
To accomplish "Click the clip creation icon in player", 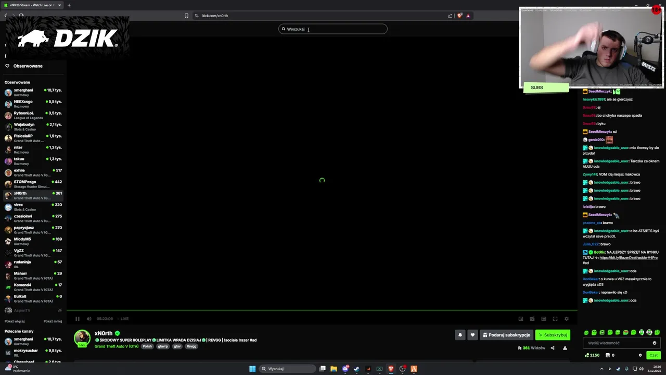I will 532,319.
